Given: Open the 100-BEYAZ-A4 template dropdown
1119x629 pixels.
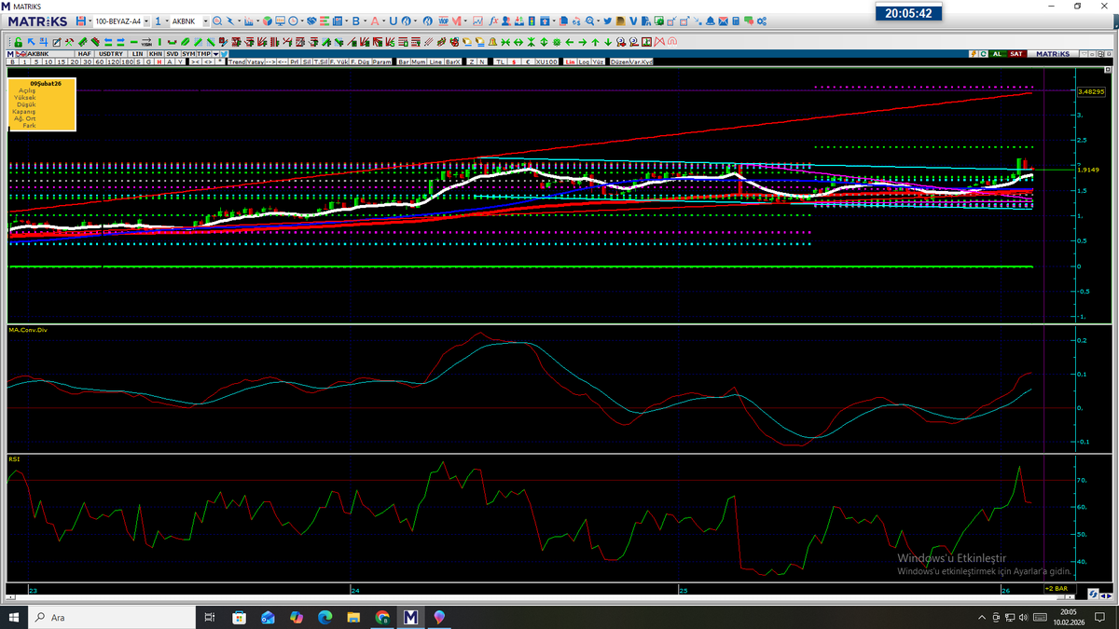Looking at the screenshot, I should point(146,21).
